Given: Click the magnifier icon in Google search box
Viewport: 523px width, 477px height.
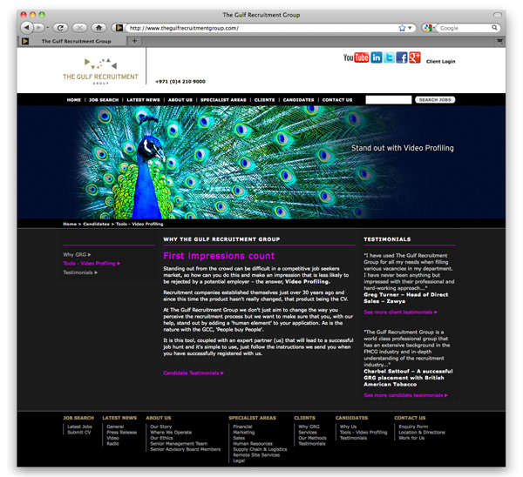Looking at the screenshot, I should click(x=494, y=28).
